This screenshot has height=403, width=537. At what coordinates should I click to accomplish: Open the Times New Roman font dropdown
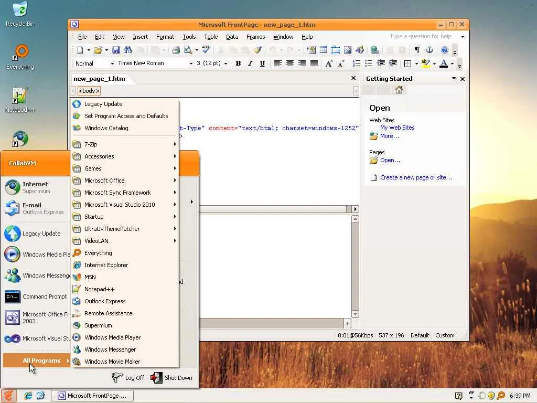(191, 63)
